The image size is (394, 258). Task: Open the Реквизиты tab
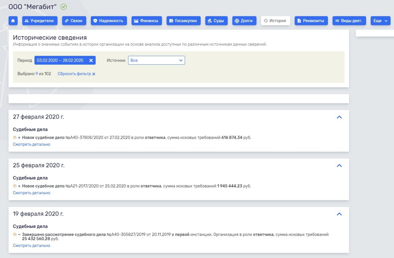click(x=311, y=21)
